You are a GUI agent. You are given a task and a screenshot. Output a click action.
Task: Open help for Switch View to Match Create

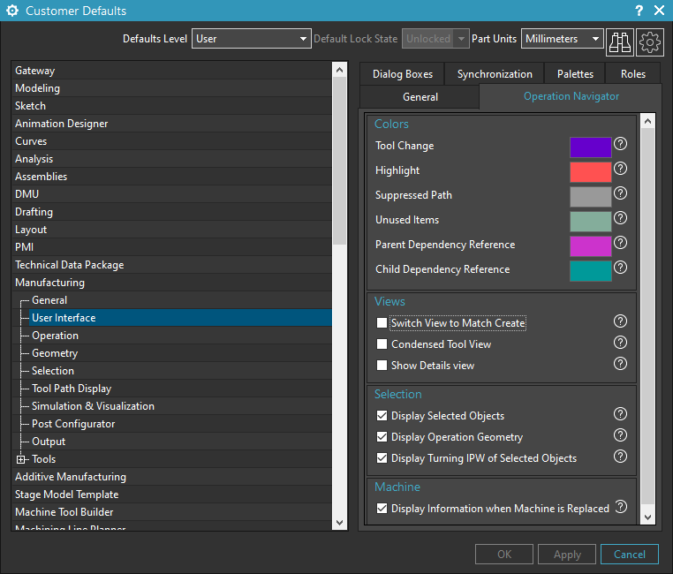tap(620, 321)
